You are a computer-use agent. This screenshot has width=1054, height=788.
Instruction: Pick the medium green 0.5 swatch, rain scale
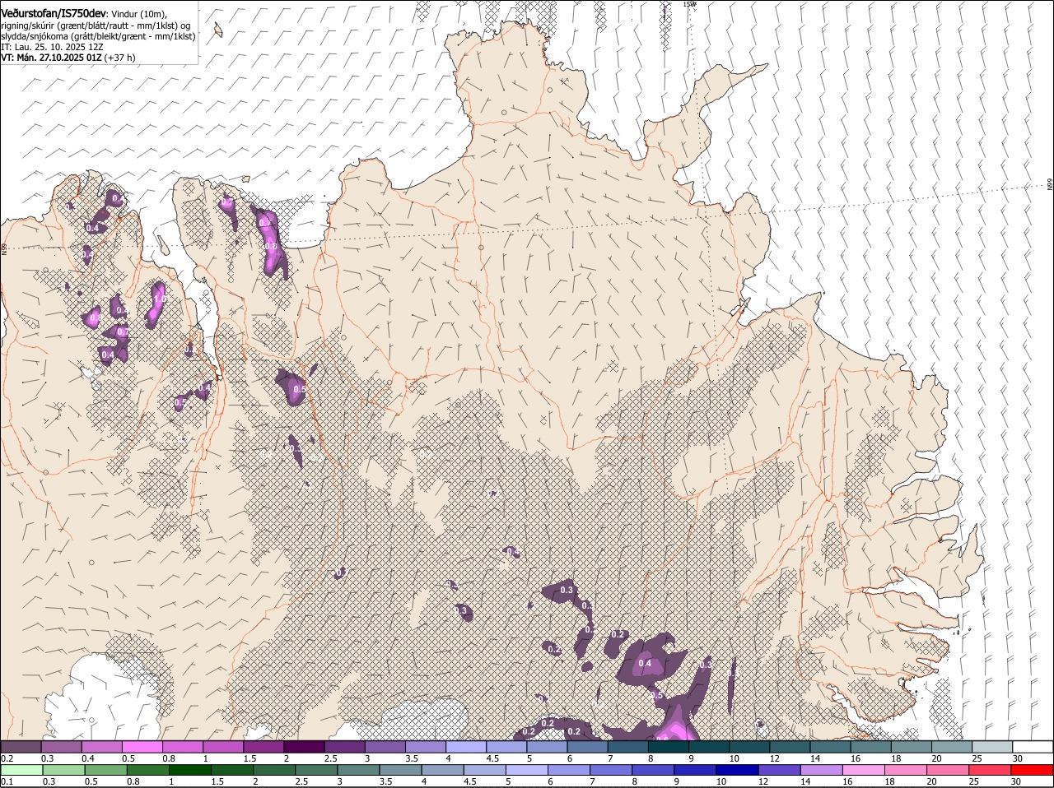(x=106, y=770)
